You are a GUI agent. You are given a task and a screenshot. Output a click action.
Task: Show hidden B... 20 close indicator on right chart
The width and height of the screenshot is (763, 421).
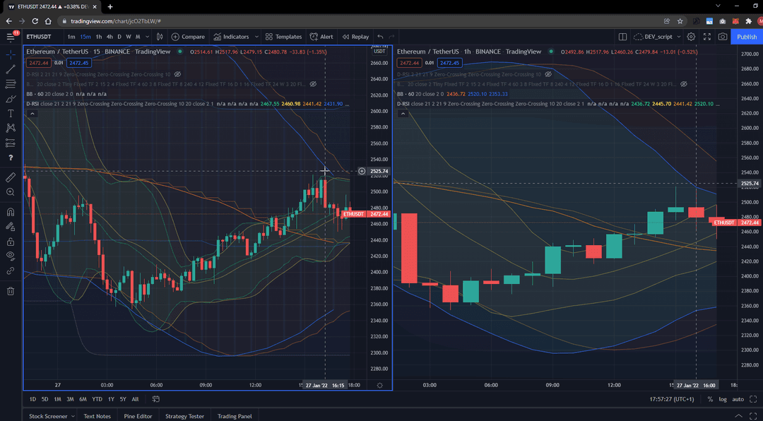(x=684, y=84)
